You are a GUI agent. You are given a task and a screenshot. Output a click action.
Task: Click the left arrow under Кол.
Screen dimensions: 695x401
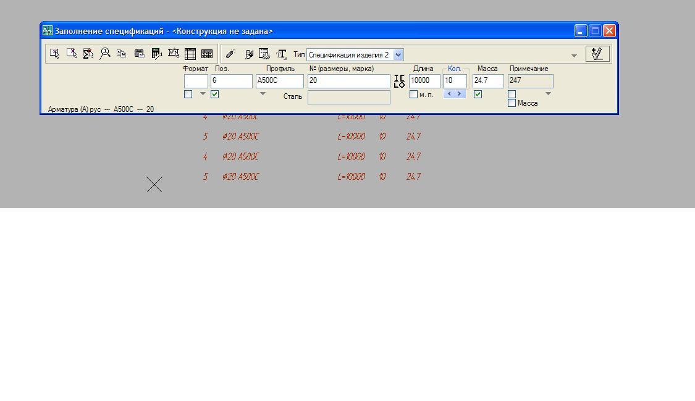coord(449,93)
